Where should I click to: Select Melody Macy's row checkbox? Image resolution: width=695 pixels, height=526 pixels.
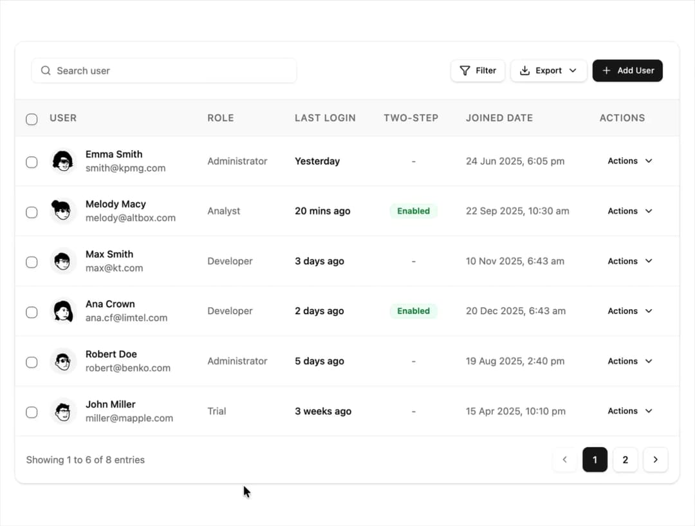point(32,212)
